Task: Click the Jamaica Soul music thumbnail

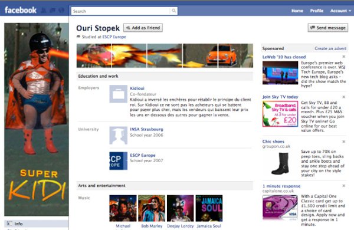Action: 209,208
